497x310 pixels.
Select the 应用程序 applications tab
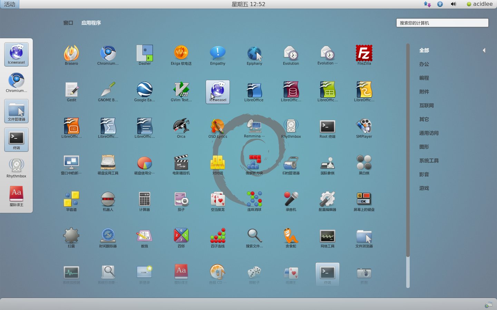click(x=91, y=23)
